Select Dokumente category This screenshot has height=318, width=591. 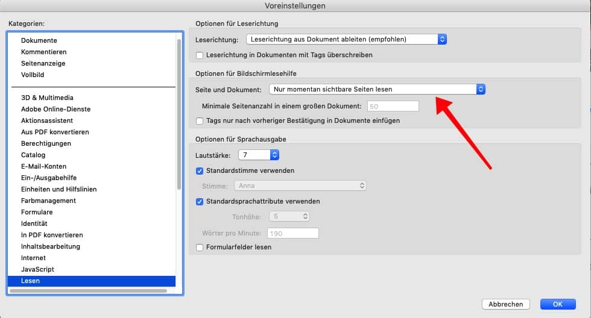point(39,41)
